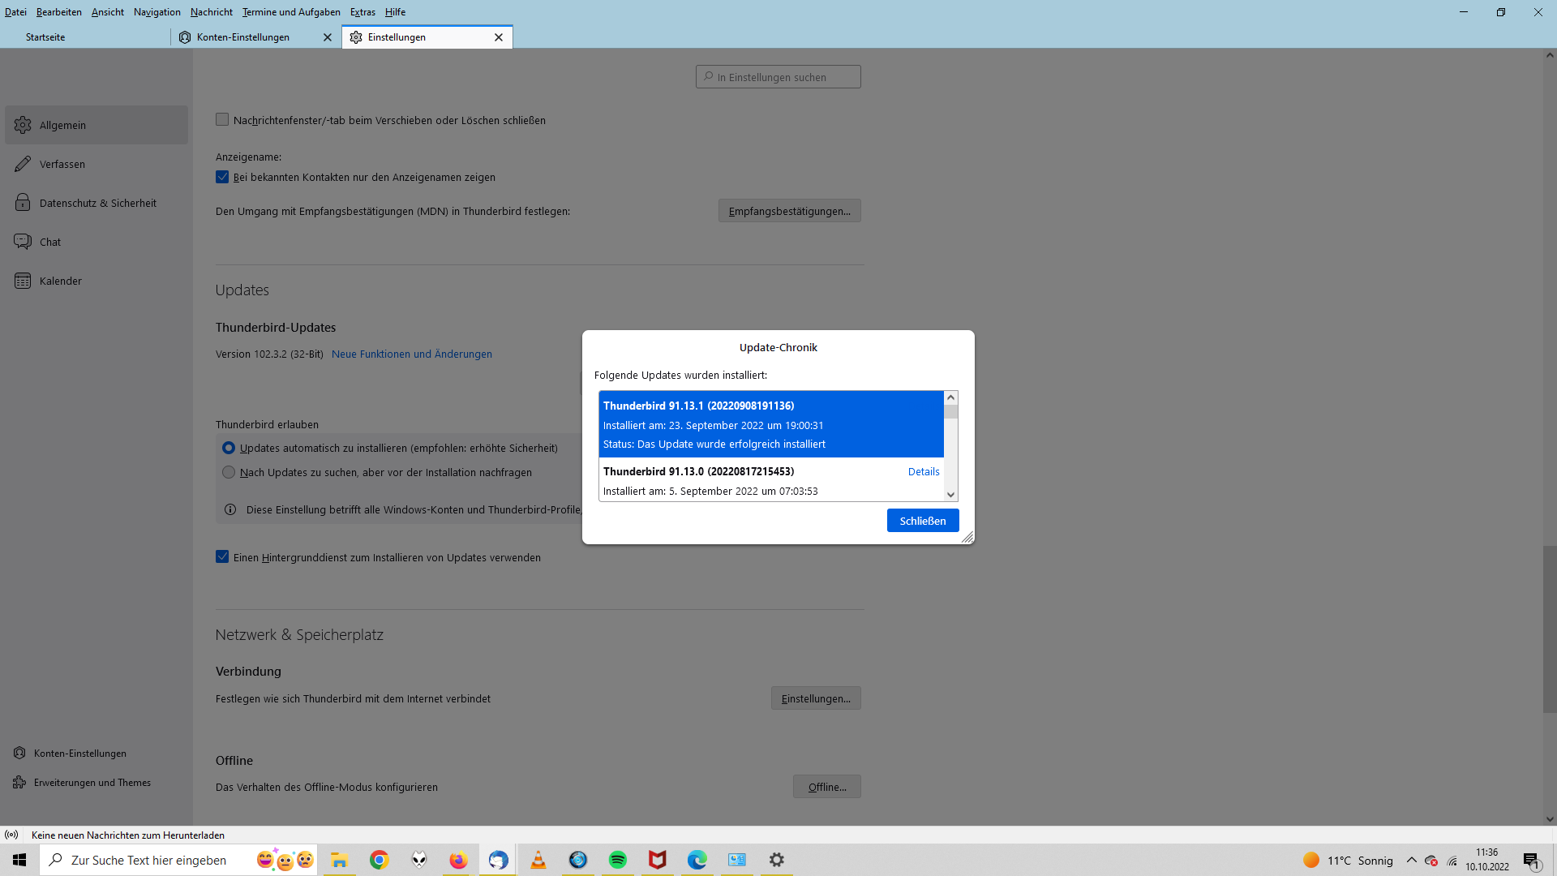The image size is (1557, 876).
Task: Open the Extras menu
Action: click(x=362, y=12)
